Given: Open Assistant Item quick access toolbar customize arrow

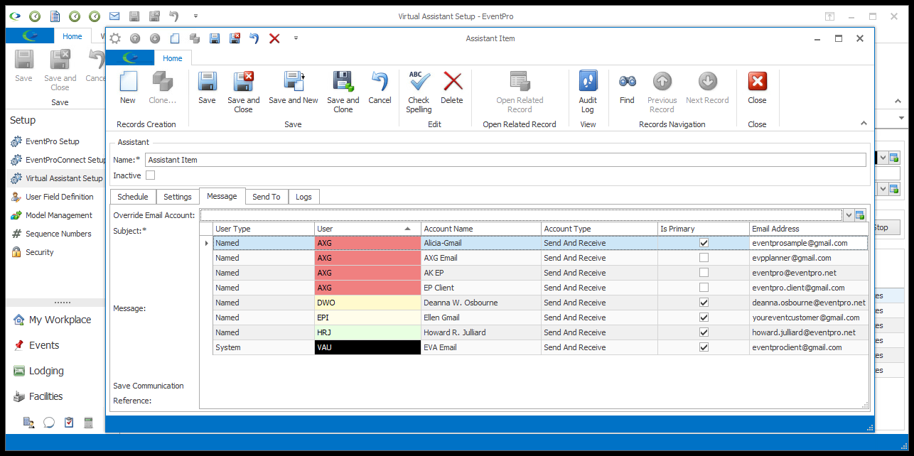Looking at the screenshot, I should [296, 38].
